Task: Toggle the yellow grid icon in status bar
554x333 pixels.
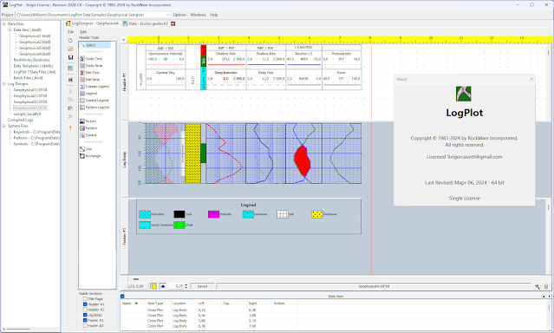Action: (153, 286)
